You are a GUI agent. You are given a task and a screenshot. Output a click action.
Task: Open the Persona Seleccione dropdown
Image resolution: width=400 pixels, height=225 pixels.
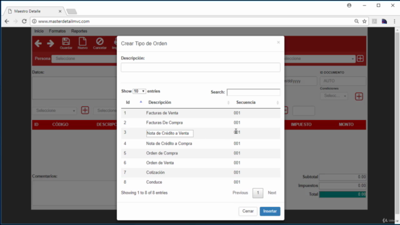(x=84, y=59)
